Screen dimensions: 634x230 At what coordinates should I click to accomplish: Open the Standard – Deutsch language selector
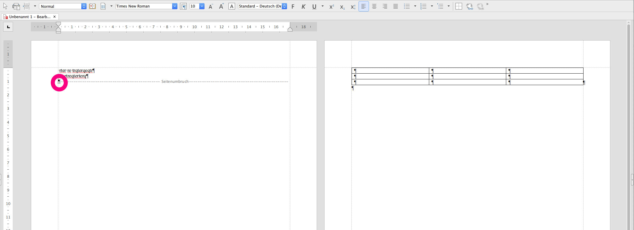pos(284,6)
